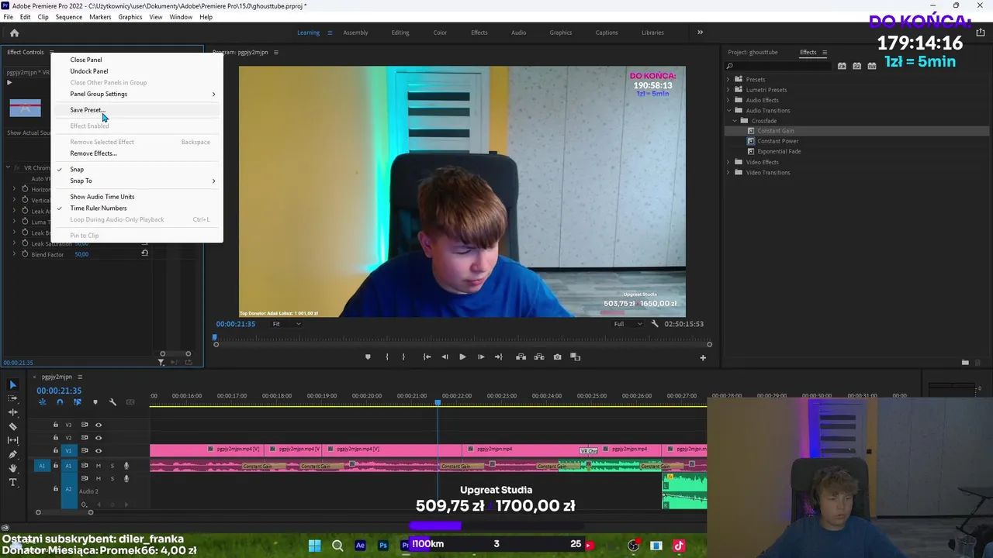Click the Extract button

[539, 357]
